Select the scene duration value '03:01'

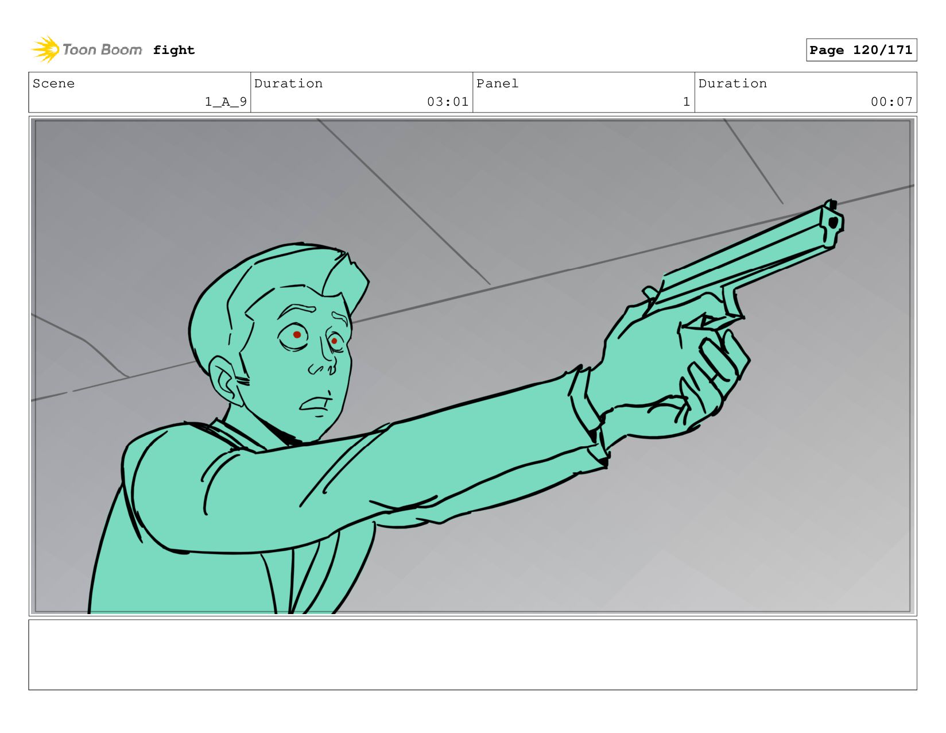[448, 102]
